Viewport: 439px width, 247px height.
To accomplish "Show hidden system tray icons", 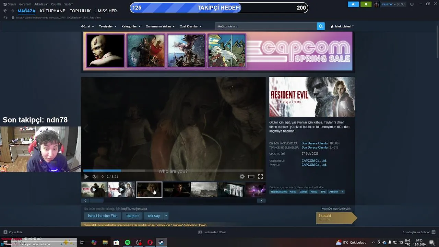I will [373, 243].
